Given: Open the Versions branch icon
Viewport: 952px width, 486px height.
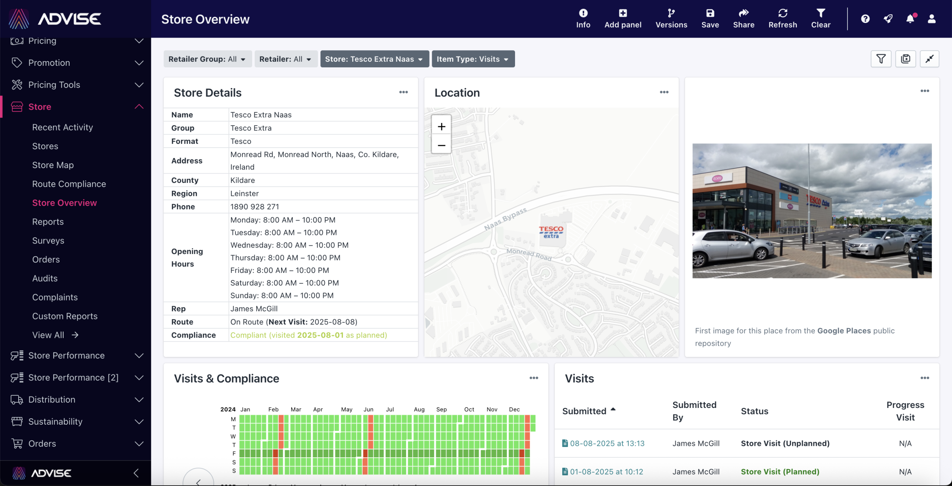Looking at the screenshot, I should 671,14.
